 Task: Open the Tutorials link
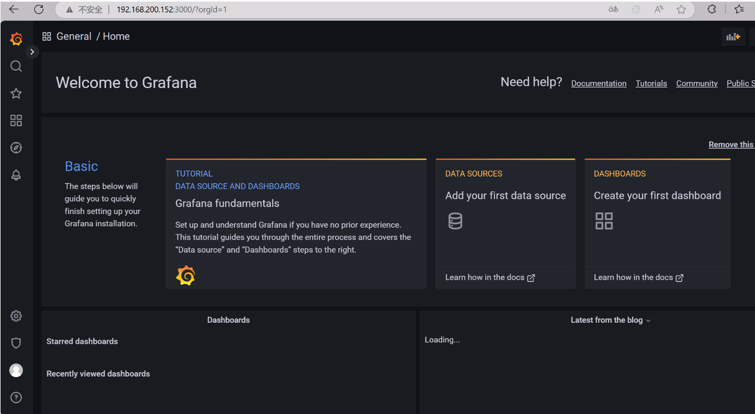point(651,83)
